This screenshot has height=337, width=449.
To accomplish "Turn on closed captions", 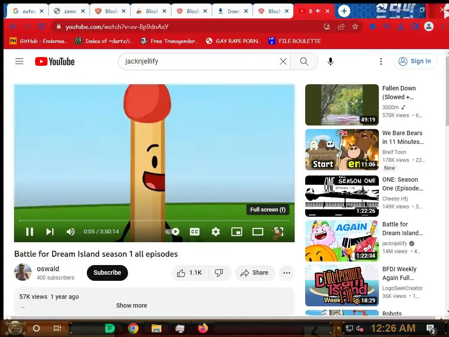I will (194, 232).
